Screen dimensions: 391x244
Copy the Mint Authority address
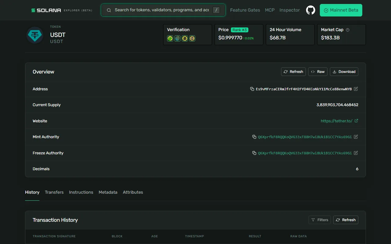coord(254,137)
